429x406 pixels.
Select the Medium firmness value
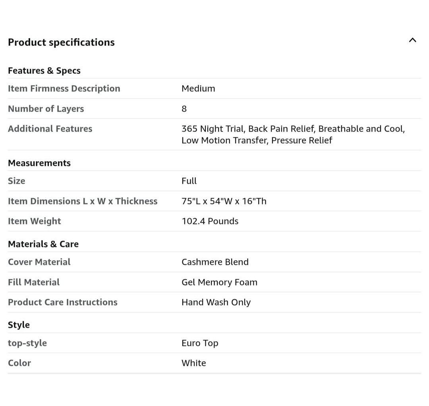click(198, 89)
